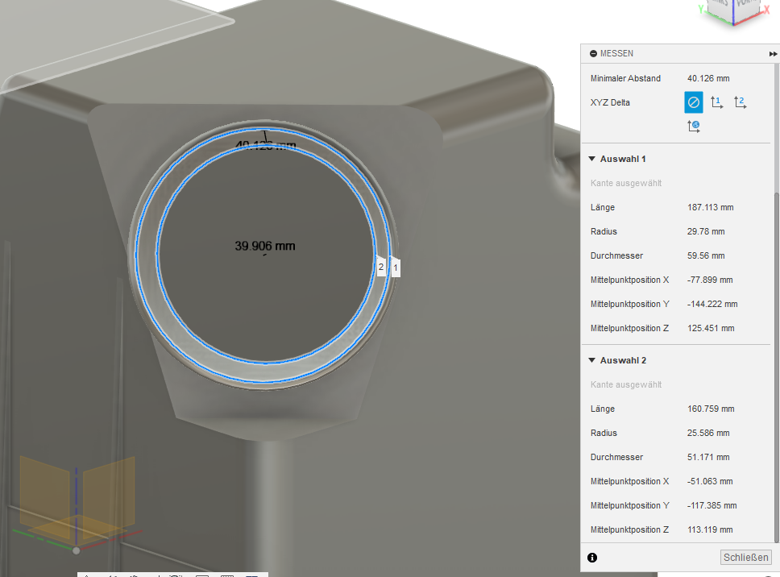The width and height of the screenshot is (780, 577).
Task: Click the Radius value 25.586 mm
Action: 708,433
